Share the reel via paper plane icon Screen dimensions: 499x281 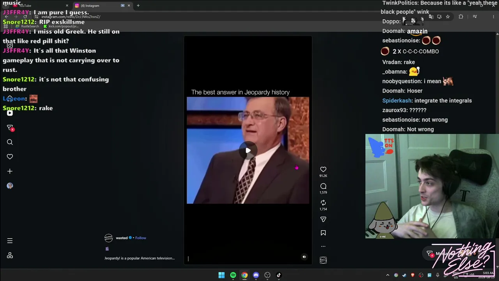coord(323,219)
